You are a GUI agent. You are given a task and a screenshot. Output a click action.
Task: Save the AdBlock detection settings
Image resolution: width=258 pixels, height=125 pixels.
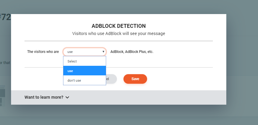coord(135,79)
